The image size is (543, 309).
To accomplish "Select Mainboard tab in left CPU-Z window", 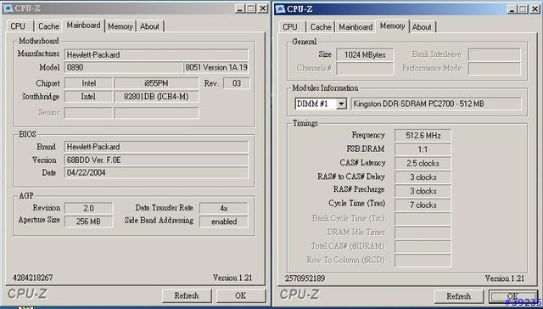I will [83, 25].
